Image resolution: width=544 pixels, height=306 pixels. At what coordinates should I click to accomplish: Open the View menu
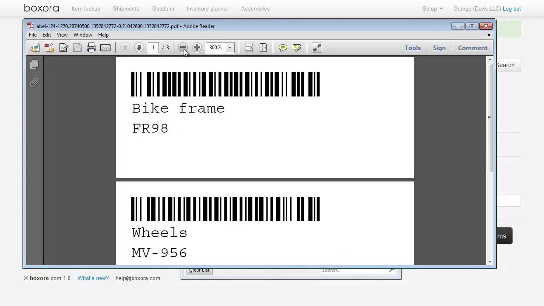coord(62,35)
